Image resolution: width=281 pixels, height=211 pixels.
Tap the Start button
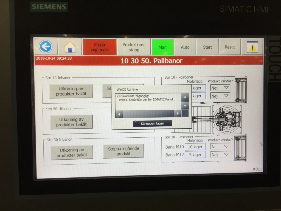pyautogui.click(x=207, y=47)
